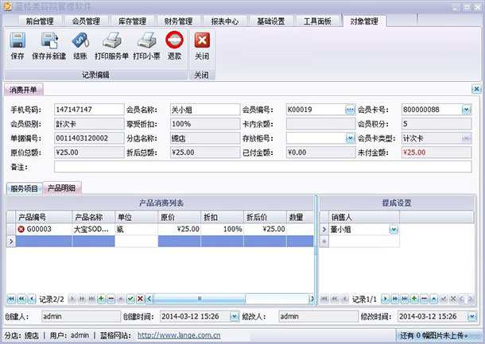Jump to first record in product list navigator
Viewport: 485px width, 344px height.
[x=11, y=299]
